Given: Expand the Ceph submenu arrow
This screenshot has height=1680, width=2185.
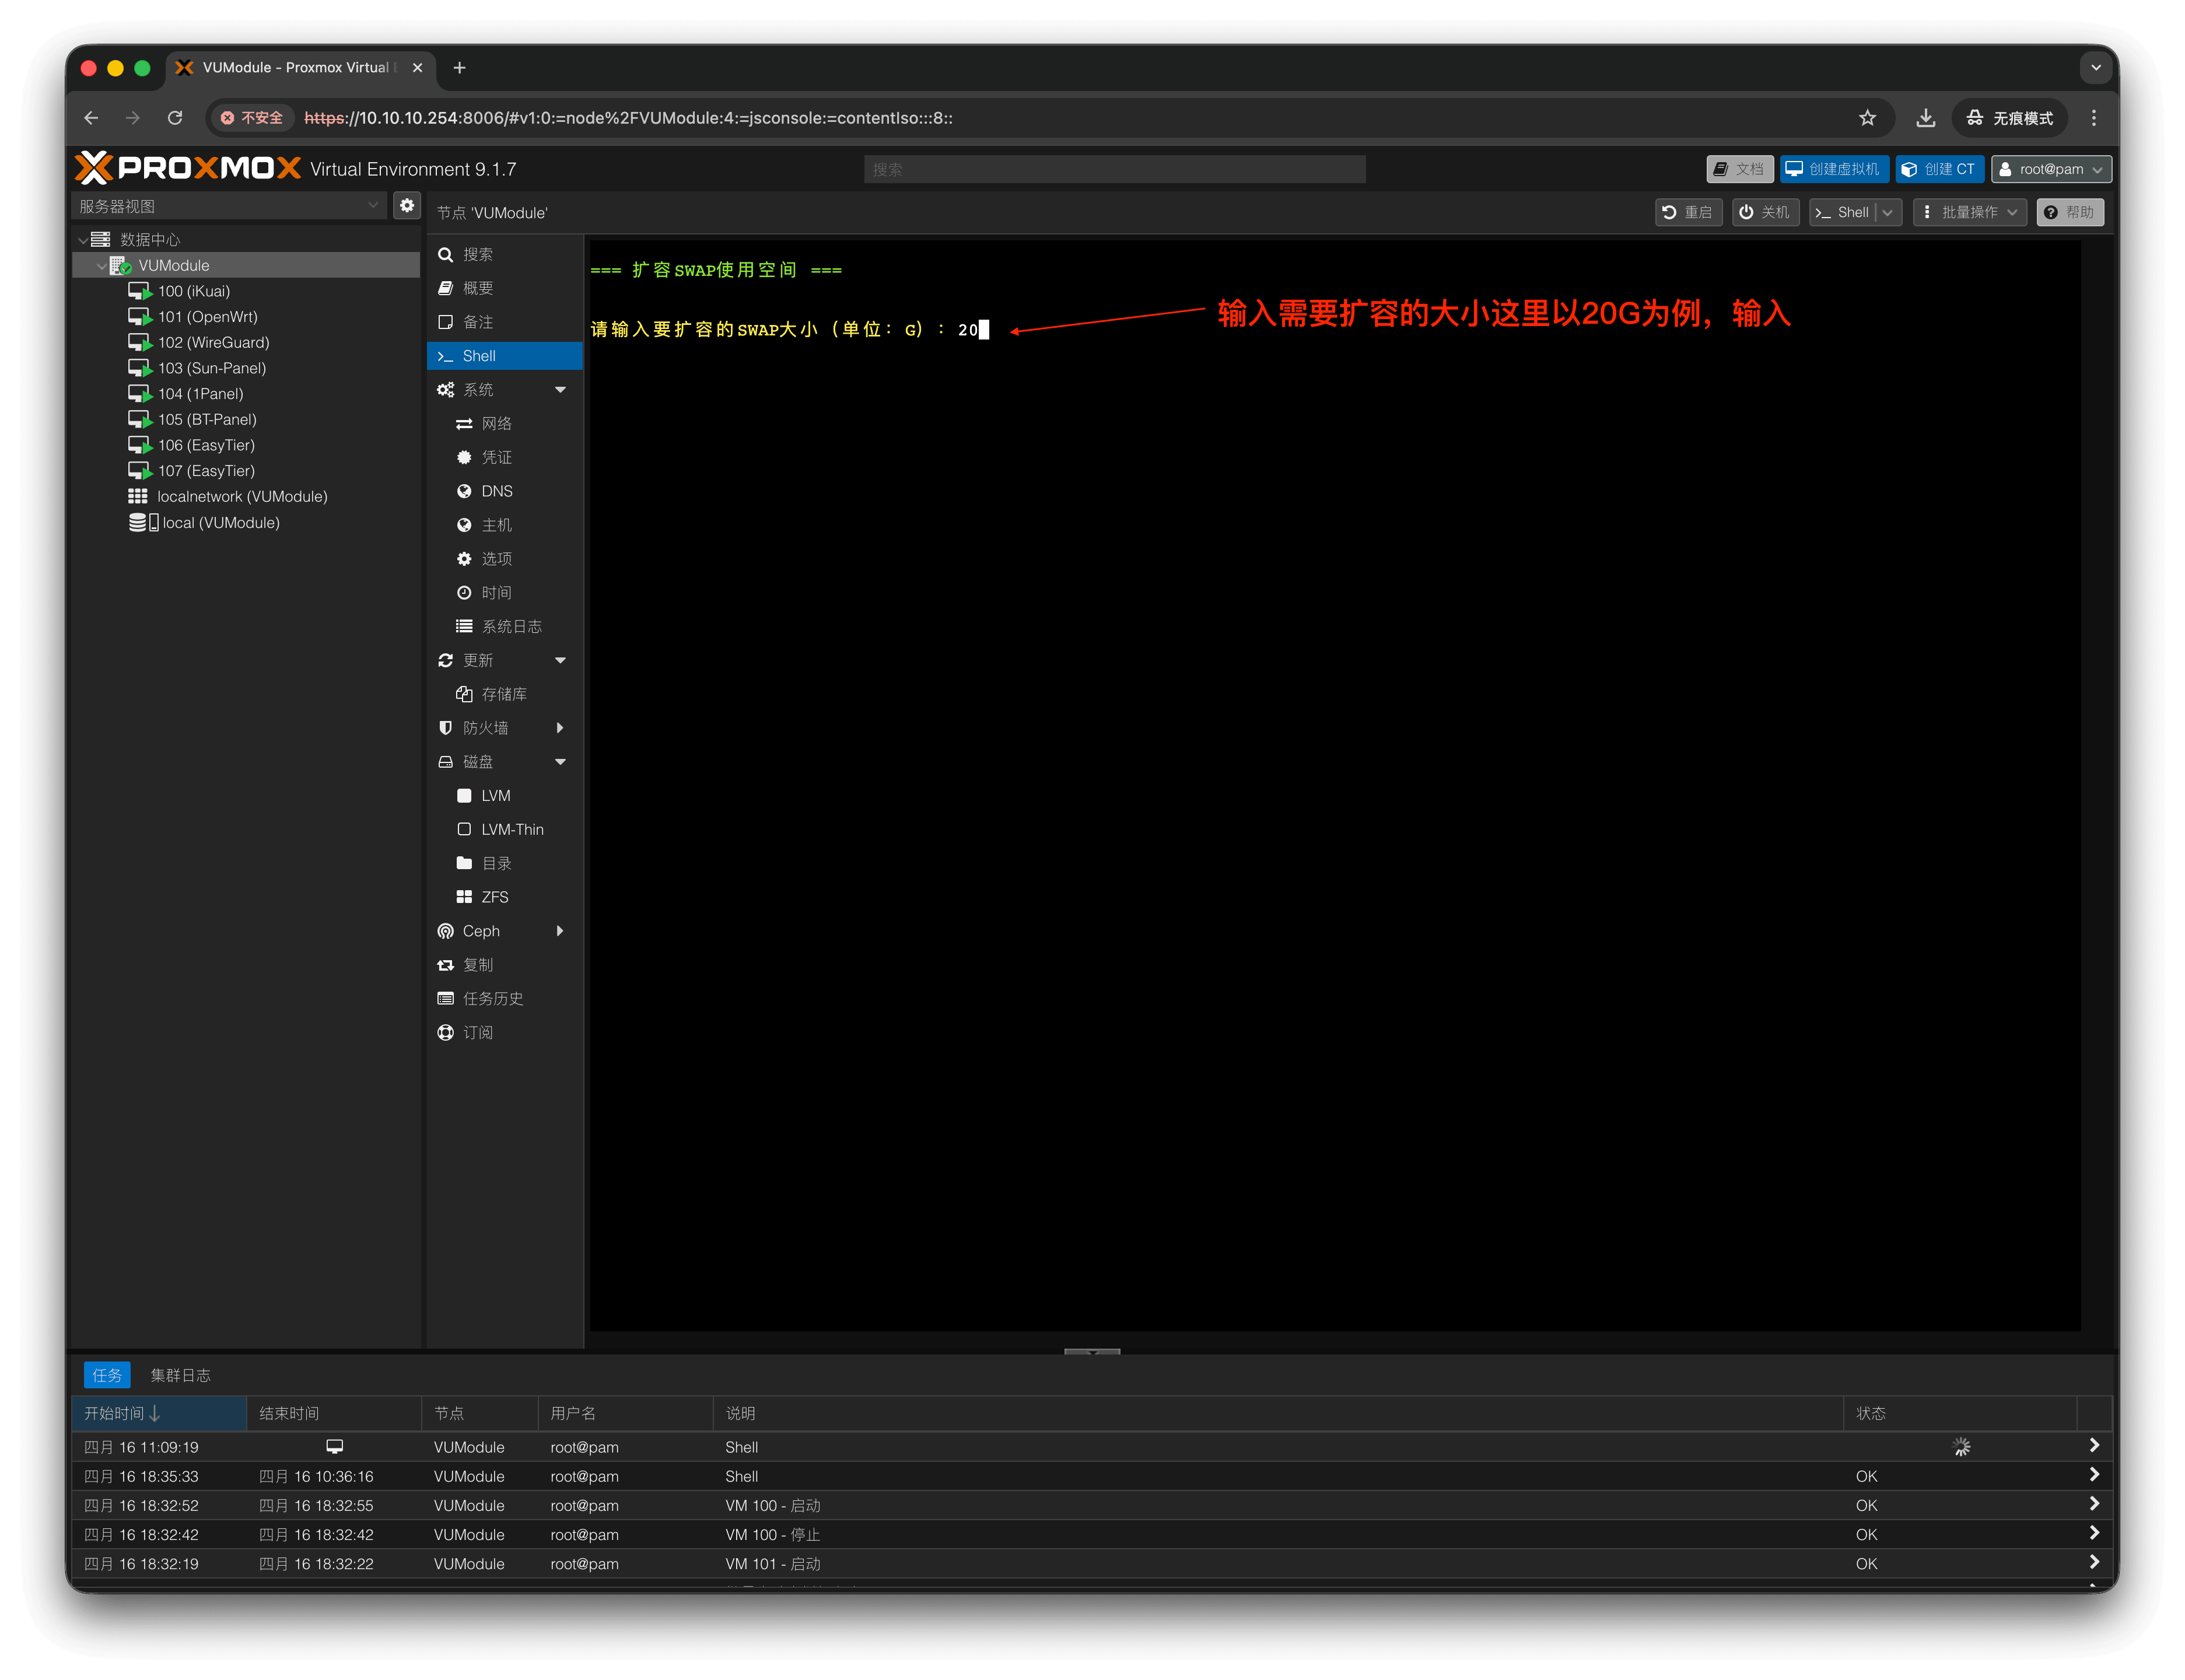Looking at the screenshot, I should [x=560, y=931].
